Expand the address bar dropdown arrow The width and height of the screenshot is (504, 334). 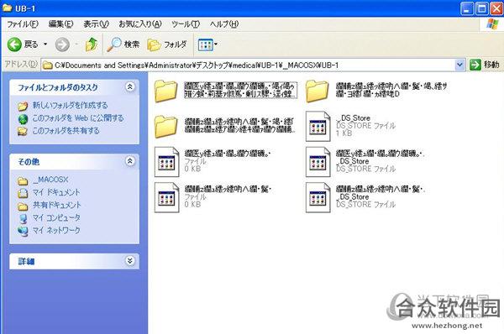[460, 65]
